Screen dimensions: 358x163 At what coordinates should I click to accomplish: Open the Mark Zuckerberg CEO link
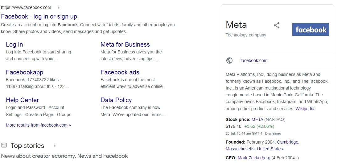[x=254, y=158]
